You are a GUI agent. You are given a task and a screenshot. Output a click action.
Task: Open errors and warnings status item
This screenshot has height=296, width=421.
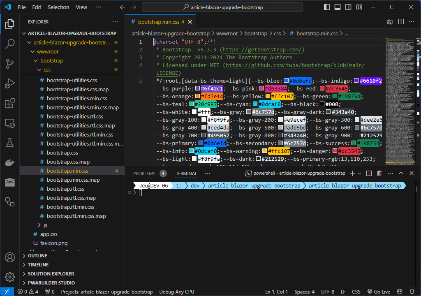28,292
